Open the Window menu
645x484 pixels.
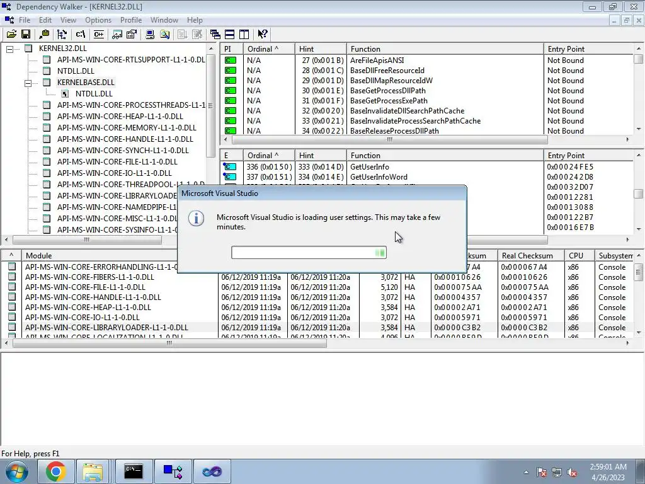click(164, 20)
